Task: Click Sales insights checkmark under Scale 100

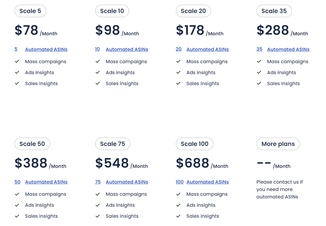Action: tap(178, 216)
